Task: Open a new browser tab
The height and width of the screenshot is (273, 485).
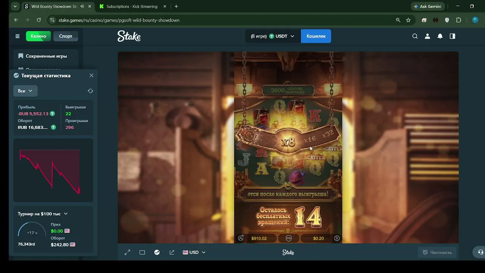Action: (176, 6)
